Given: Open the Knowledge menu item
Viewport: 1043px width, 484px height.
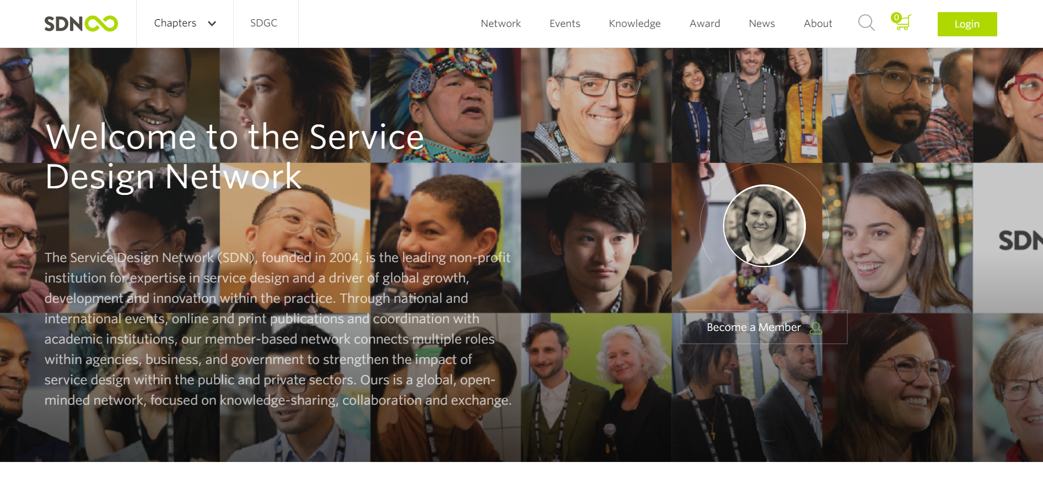Looking at the screenshot, I should tap(635, 24).
